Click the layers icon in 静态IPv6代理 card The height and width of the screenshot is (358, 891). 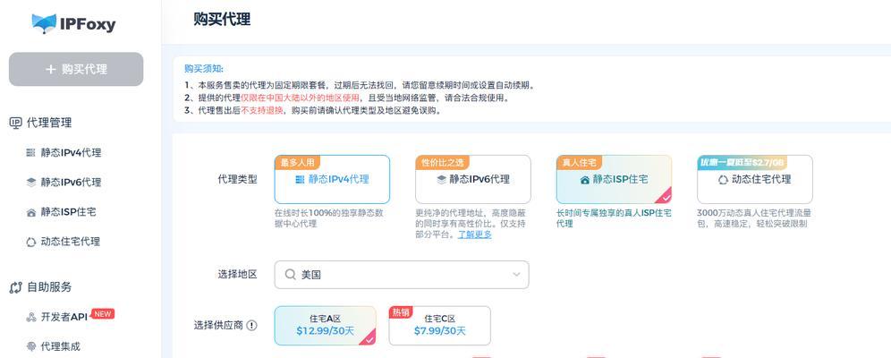(x=442, y=180)
